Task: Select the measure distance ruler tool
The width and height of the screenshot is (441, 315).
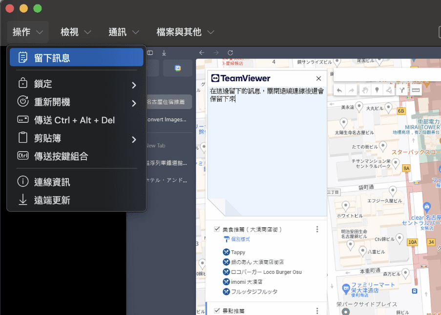Action: [x=416, y=90]
